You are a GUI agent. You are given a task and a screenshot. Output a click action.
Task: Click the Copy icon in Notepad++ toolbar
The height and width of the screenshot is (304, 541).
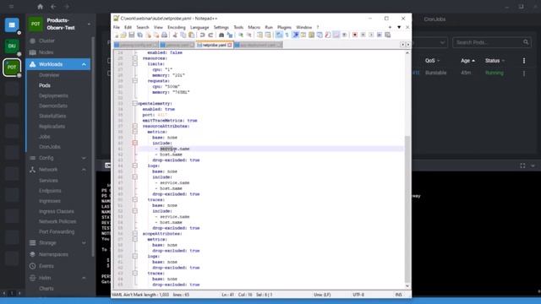click(183, 35)
